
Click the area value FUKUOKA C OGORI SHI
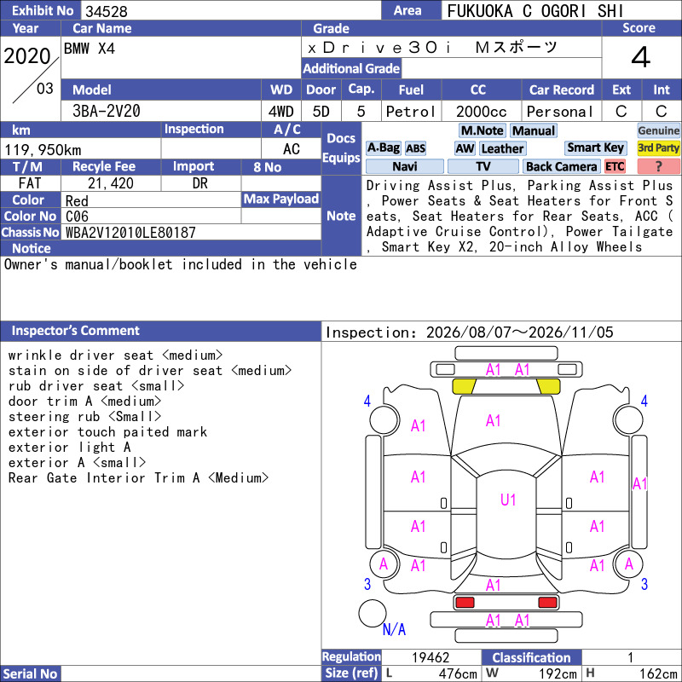[x=535, y=11]
